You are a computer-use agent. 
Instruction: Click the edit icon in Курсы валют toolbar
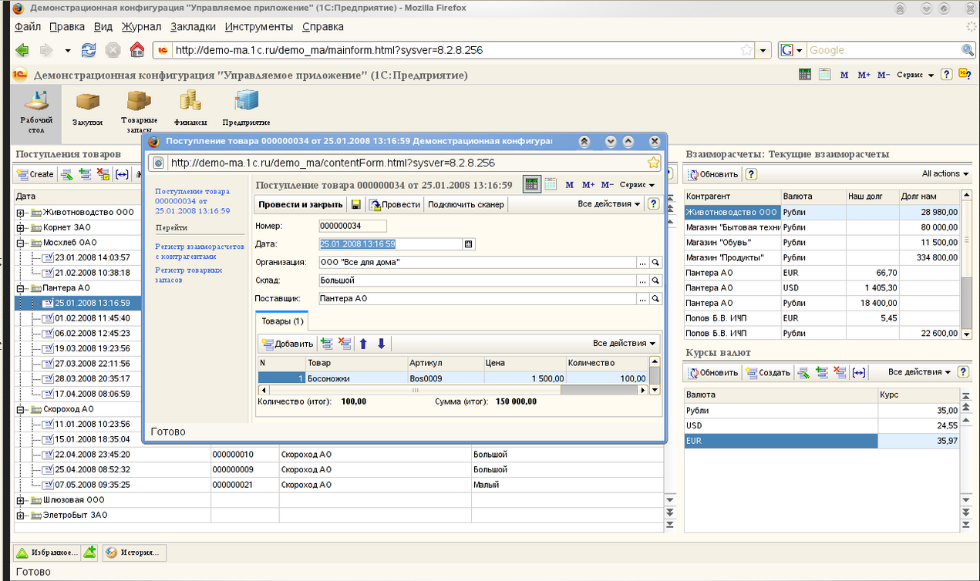(803, 372)
